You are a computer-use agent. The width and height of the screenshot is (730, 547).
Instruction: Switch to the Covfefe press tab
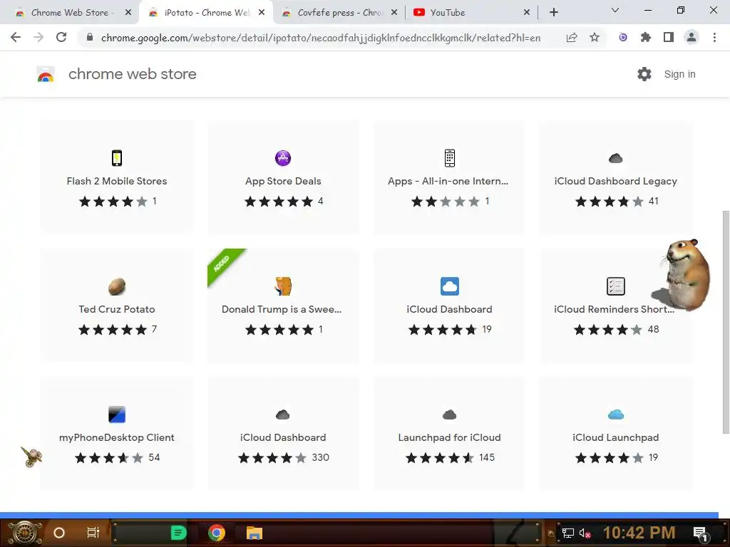click(339, 13)
